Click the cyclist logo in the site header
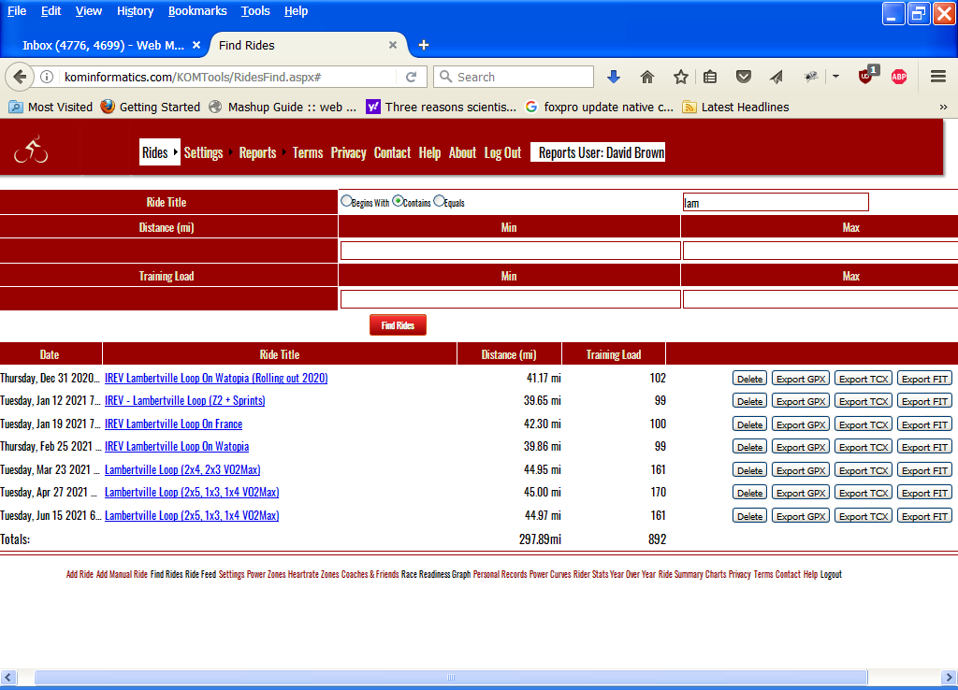 pos(31,150)
